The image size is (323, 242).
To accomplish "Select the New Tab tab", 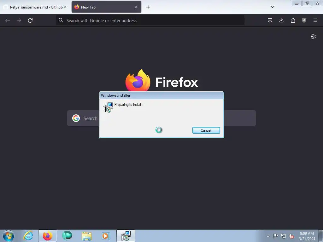I will [106, 7].
